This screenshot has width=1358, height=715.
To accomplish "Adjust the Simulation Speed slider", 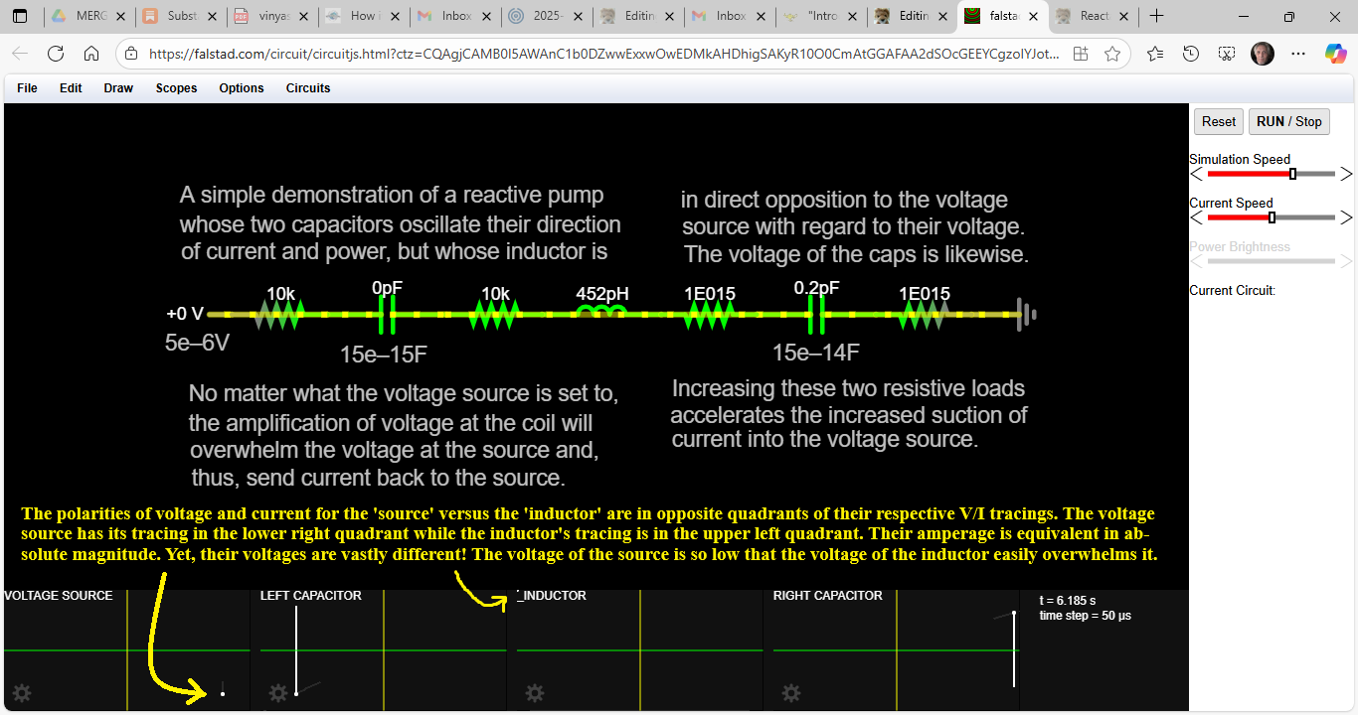I will (1272, 174).
